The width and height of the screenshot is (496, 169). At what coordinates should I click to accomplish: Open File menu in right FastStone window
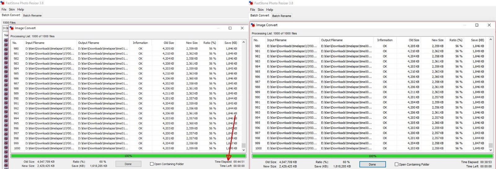coord(253,10)
